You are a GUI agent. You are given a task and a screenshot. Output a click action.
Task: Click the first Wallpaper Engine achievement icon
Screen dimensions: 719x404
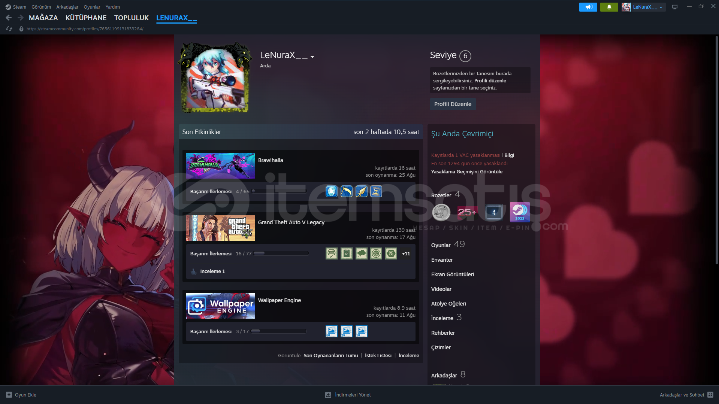click(332, 331)
